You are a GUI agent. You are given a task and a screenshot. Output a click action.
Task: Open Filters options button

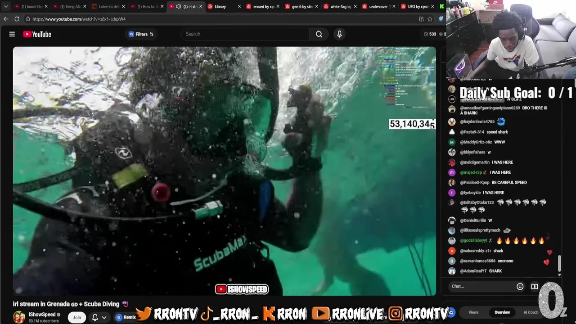(x=141, y=34)
